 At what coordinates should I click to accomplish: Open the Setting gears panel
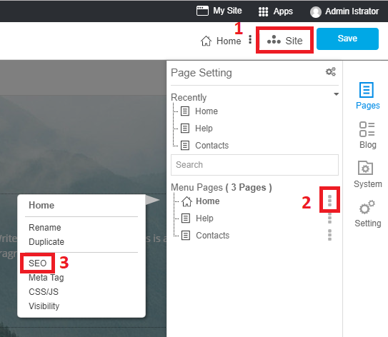pos(367,213)
